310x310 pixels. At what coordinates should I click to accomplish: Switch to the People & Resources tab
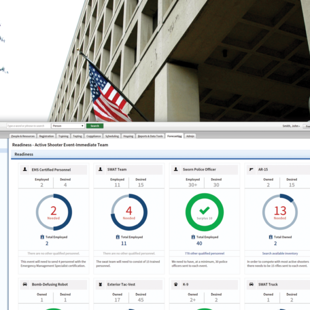pos(23,136)
